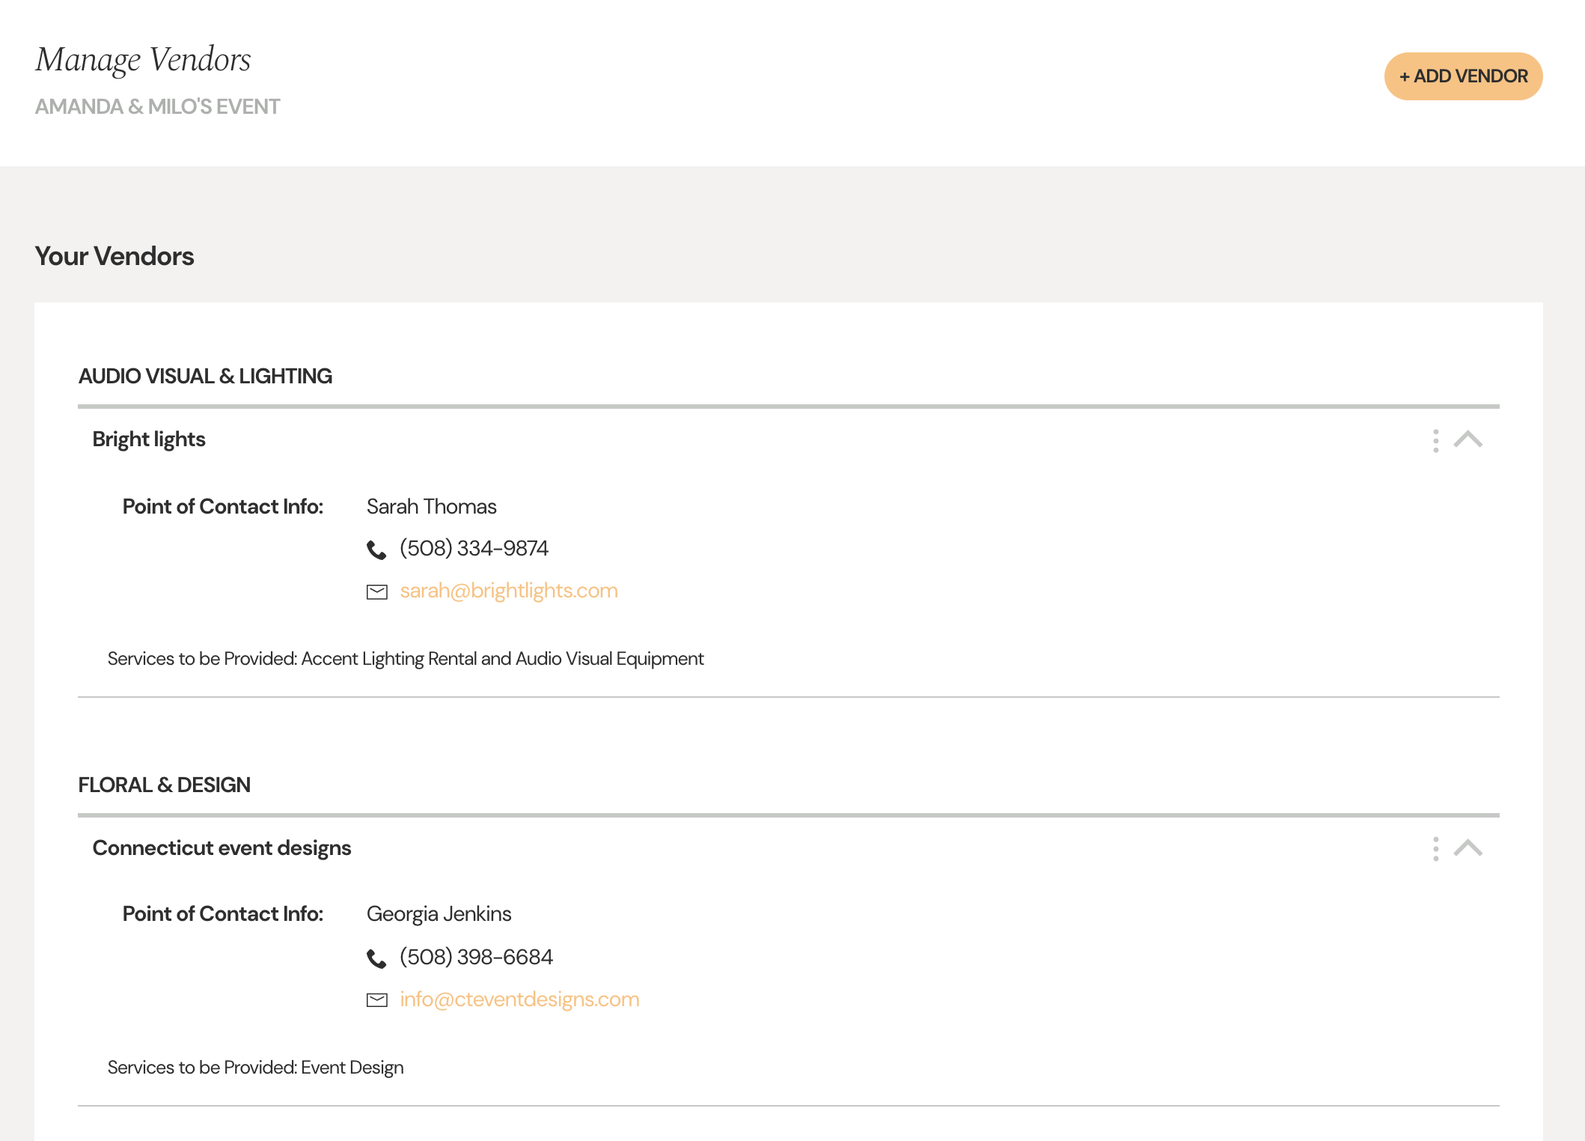This screenshot has height=1141, width=1585.
Task: Open Connecticut event designs three-dot menu
Action: click(x=1435, y=848)
